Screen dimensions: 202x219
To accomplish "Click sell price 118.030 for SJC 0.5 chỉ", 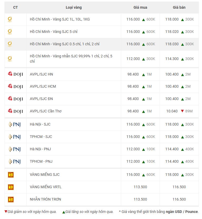I will tap(172, 44).
